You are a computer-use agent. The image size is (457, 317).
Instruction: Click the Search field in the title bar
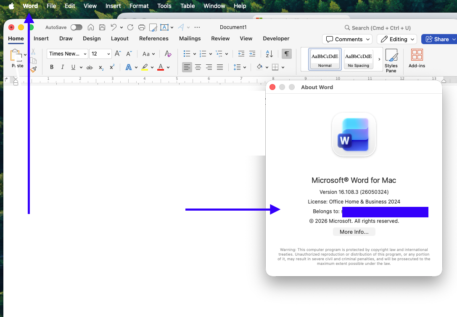(x=378, y=28)
